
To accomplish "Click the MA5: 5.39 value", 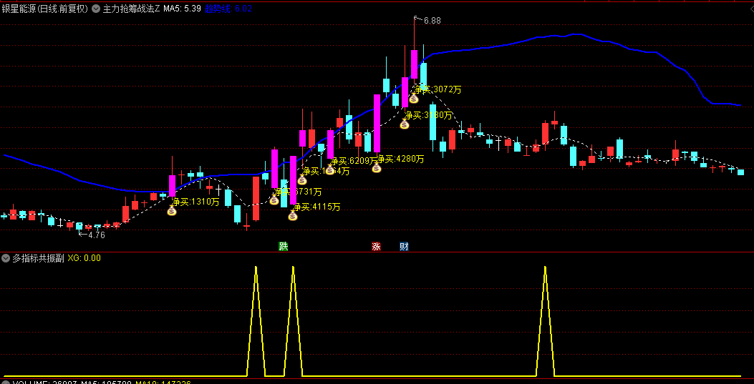I will [x=182, y=9].
